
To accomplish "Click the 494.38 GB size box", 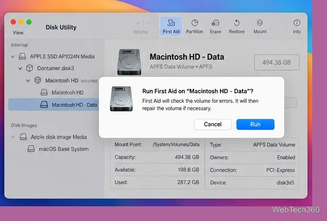I will (277, 62).
